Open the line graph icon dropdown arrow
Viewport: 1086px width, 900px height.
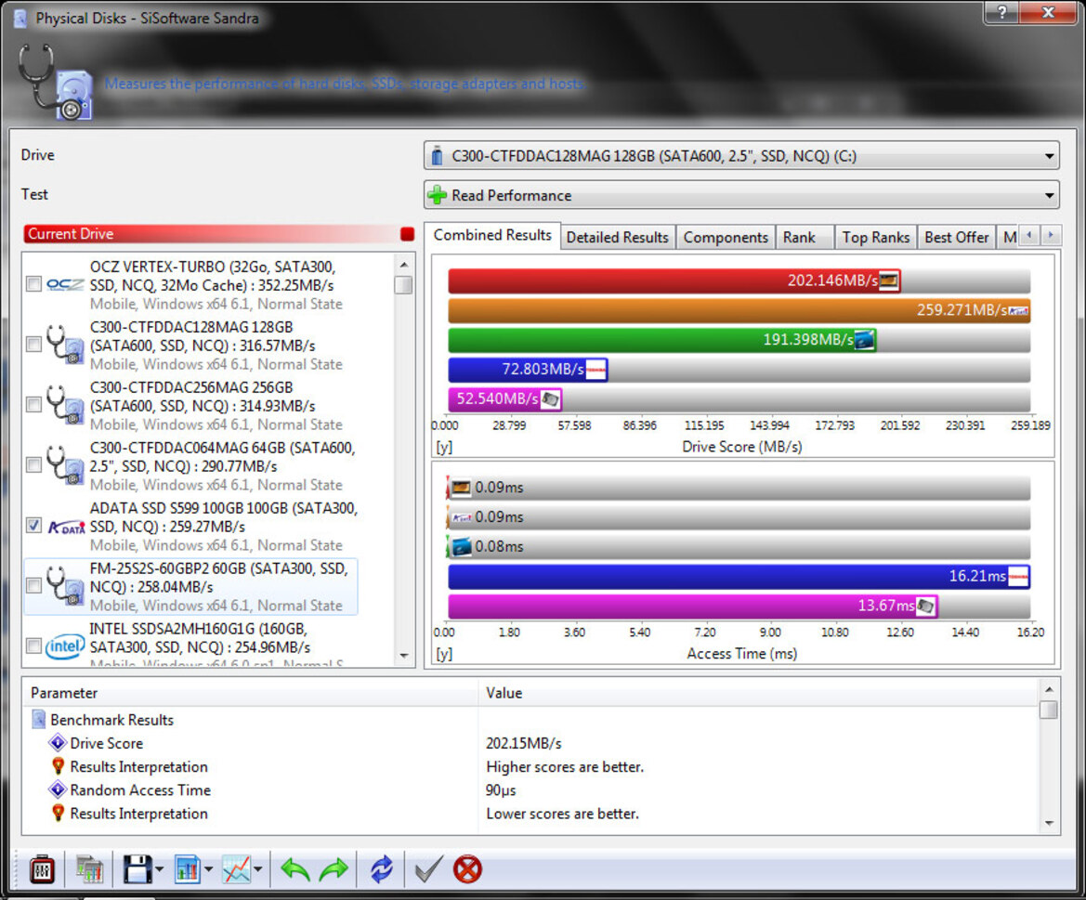[258, 869]
